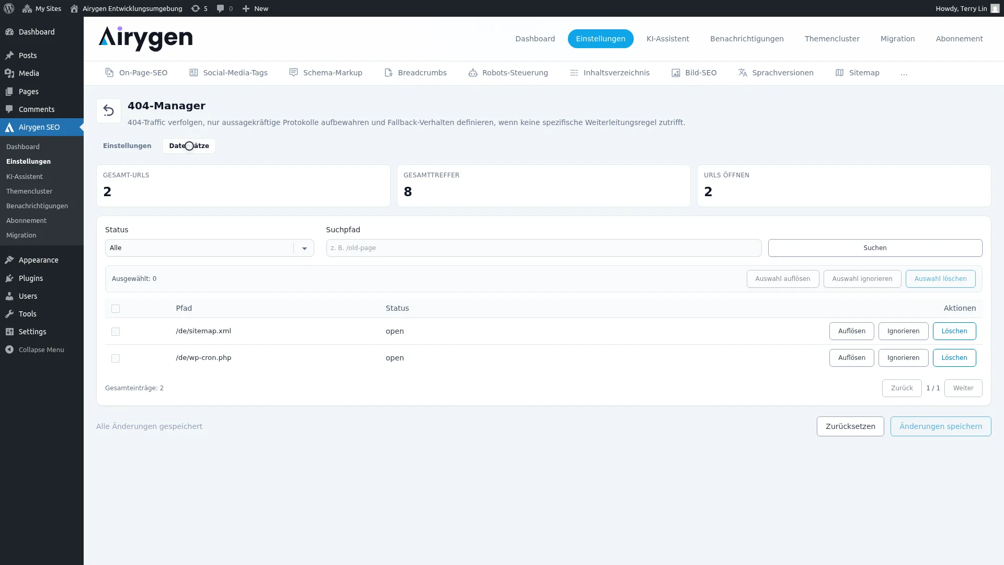Open Abonnement in Airygen SEO submenu
Image resolution: width=1004 pixels, height=565 pixels.
pyautogui.click(x=26, y=221)
